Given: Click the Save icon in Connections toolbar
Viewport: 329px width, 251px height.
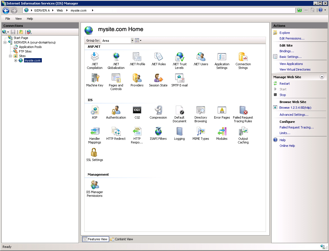Looking at the screenshot, I should [x=13, y=32].
